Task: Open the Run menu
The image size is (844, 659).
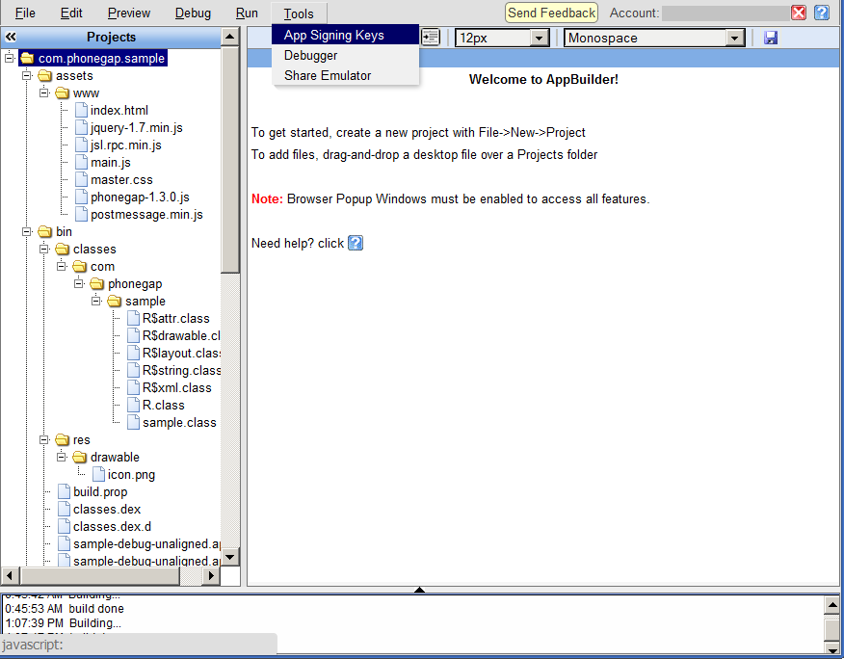Action: pos(247,13)
